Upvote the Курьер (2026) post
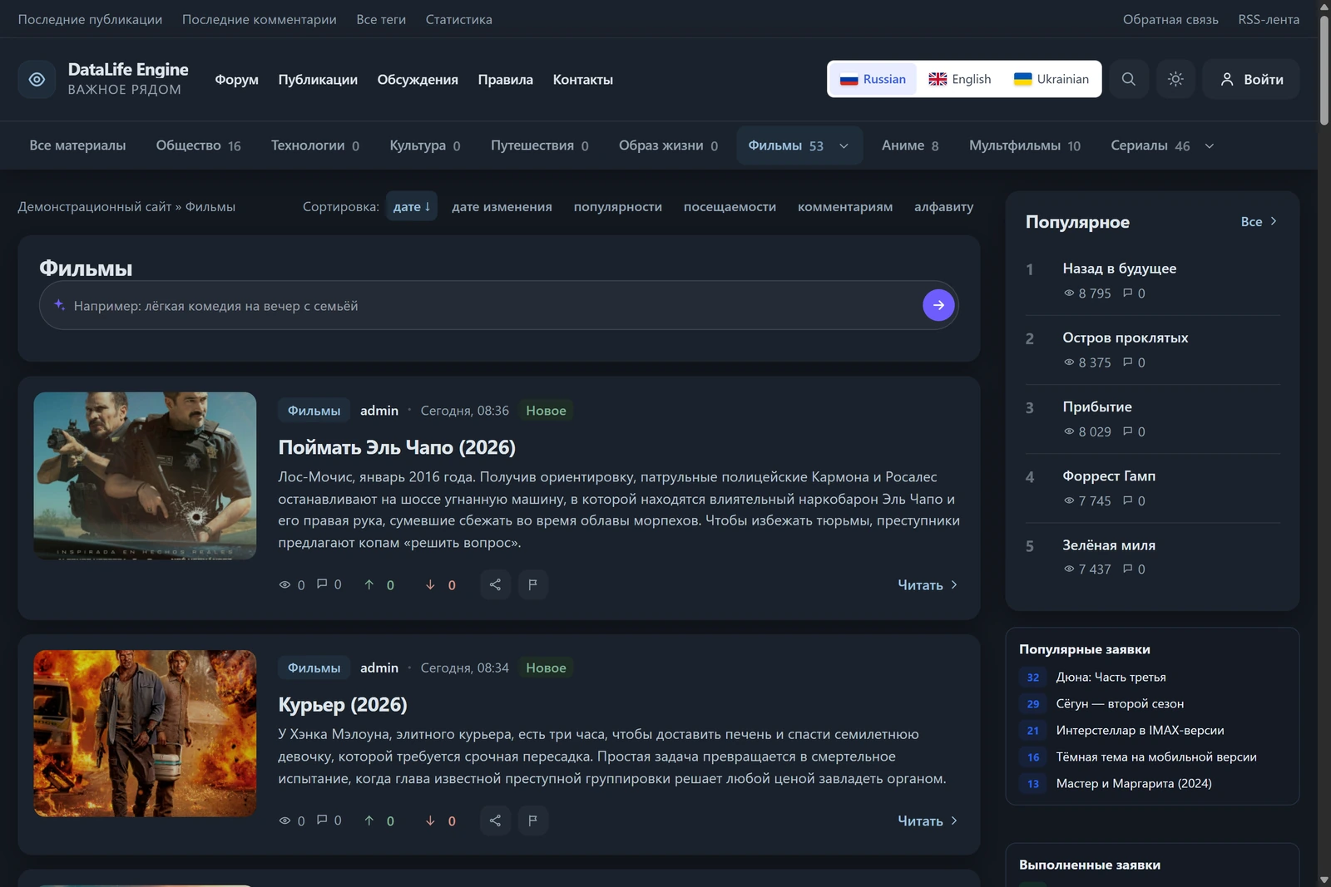The image size is (1331, 887). (369, 820)
